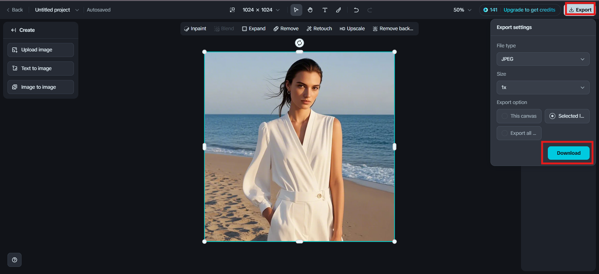Screen dimensions: 599x274
Task: Click the Download button
Action: click(569, 153)
